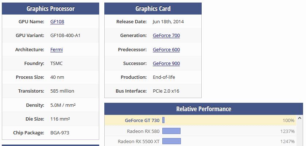Image resolution: width=306 pixels, height=146 pixels.
Task: Click the GeForce GT 730 performance bar
Action: click(163, 120)
